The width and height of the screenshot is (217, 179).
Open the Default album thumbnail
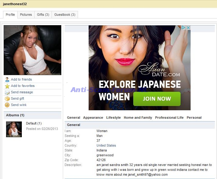(x=14, y=129)
